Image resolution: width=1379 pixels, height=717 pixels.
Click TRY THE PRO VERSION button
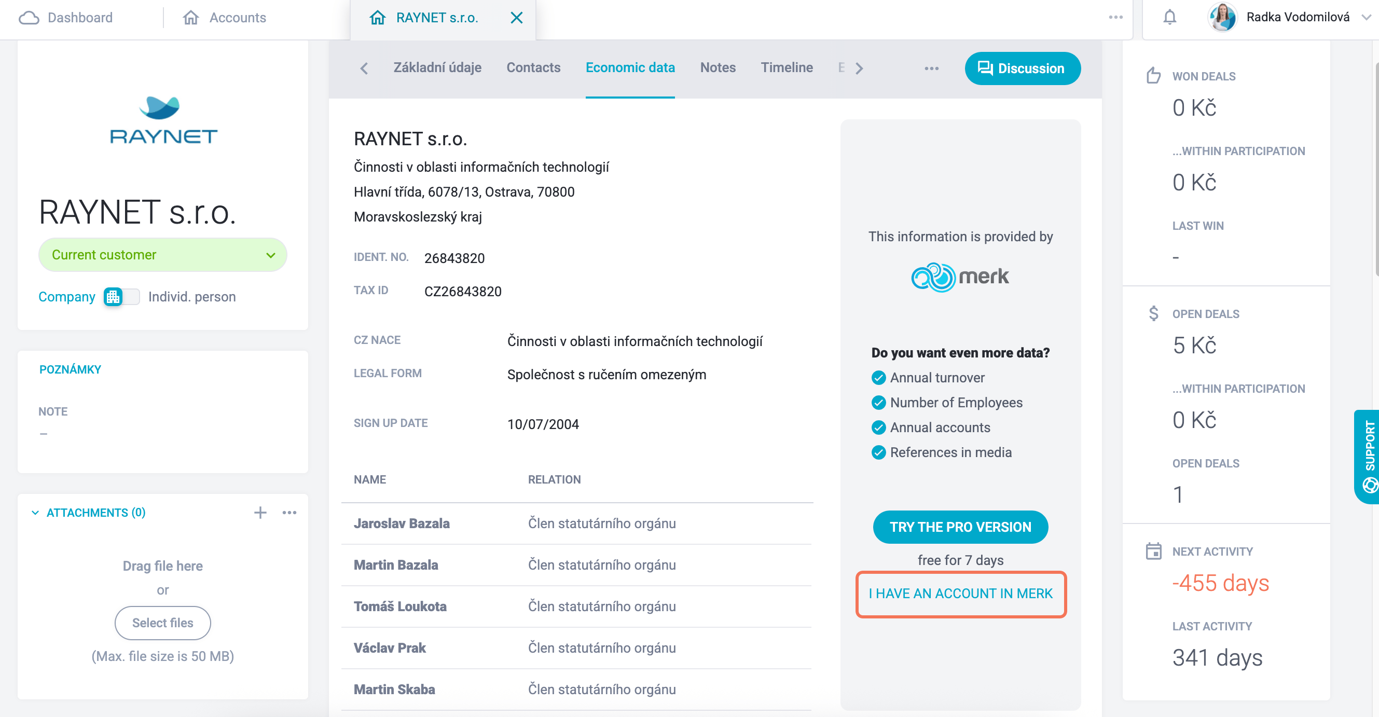(x=960, y=527)
